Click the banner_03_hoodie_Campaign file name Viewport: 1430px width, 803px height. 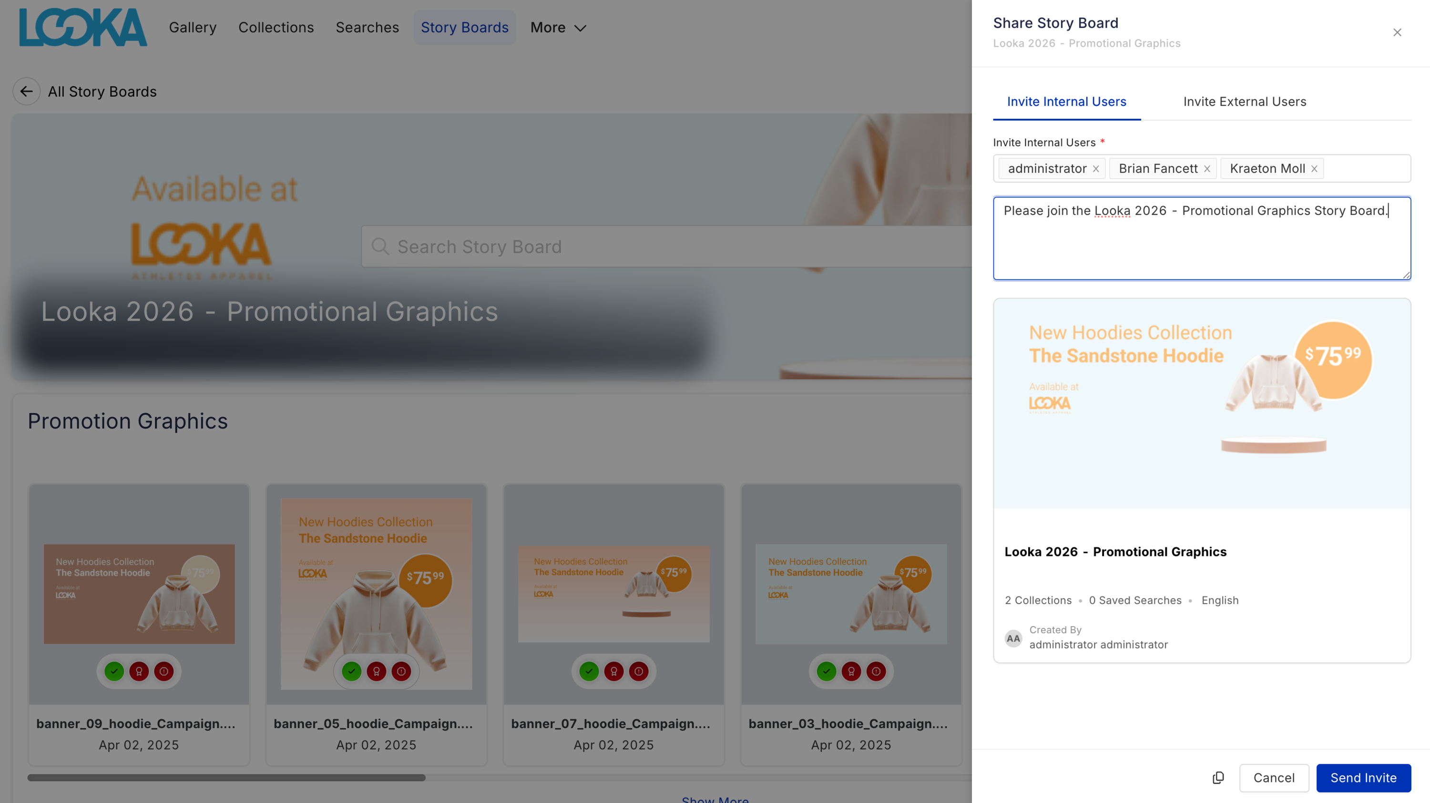coord(848,723)
